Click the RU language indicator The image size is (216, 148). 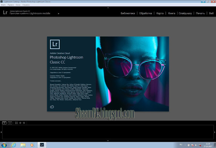181,145
